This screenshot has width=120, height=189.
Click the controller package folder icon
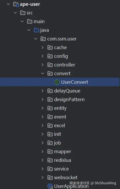click(50, 65)
